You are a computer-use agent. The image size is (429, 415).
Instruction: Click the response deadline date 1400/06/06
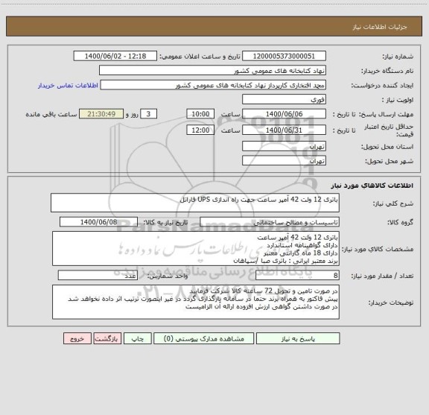click(284, 114)
